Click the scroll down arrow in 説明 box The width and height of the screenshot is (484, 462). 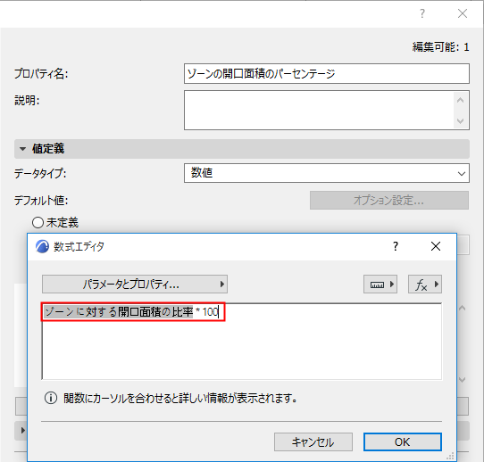click(x=461, y=120)
